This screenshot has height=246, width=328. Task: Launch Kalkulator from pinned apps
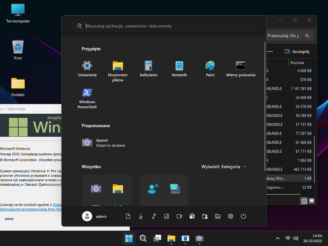[x=149, y=69]
